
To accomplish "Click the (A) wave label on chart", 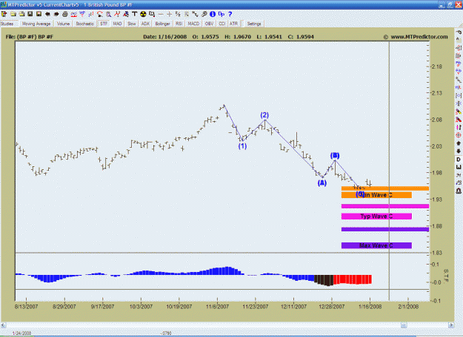I will pos(322,183).
